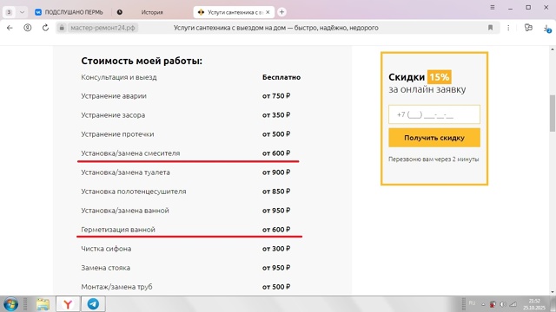Select the Устранение аварии row label
This screenshot has width=556, height=312.
pos(114,96)
